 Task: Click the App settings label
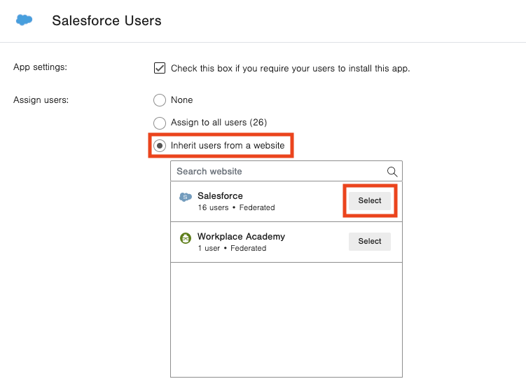coord(40,67)
